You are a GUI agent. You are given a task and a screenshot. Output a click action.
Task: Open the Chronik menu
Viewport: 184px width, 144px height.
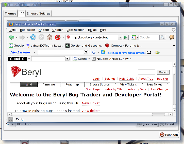point(58,30)
